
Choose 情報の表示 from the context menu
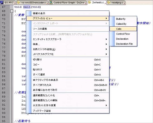(67, 13)
